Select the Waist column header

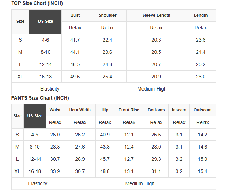pyautogui.click(x=55, y=110)
